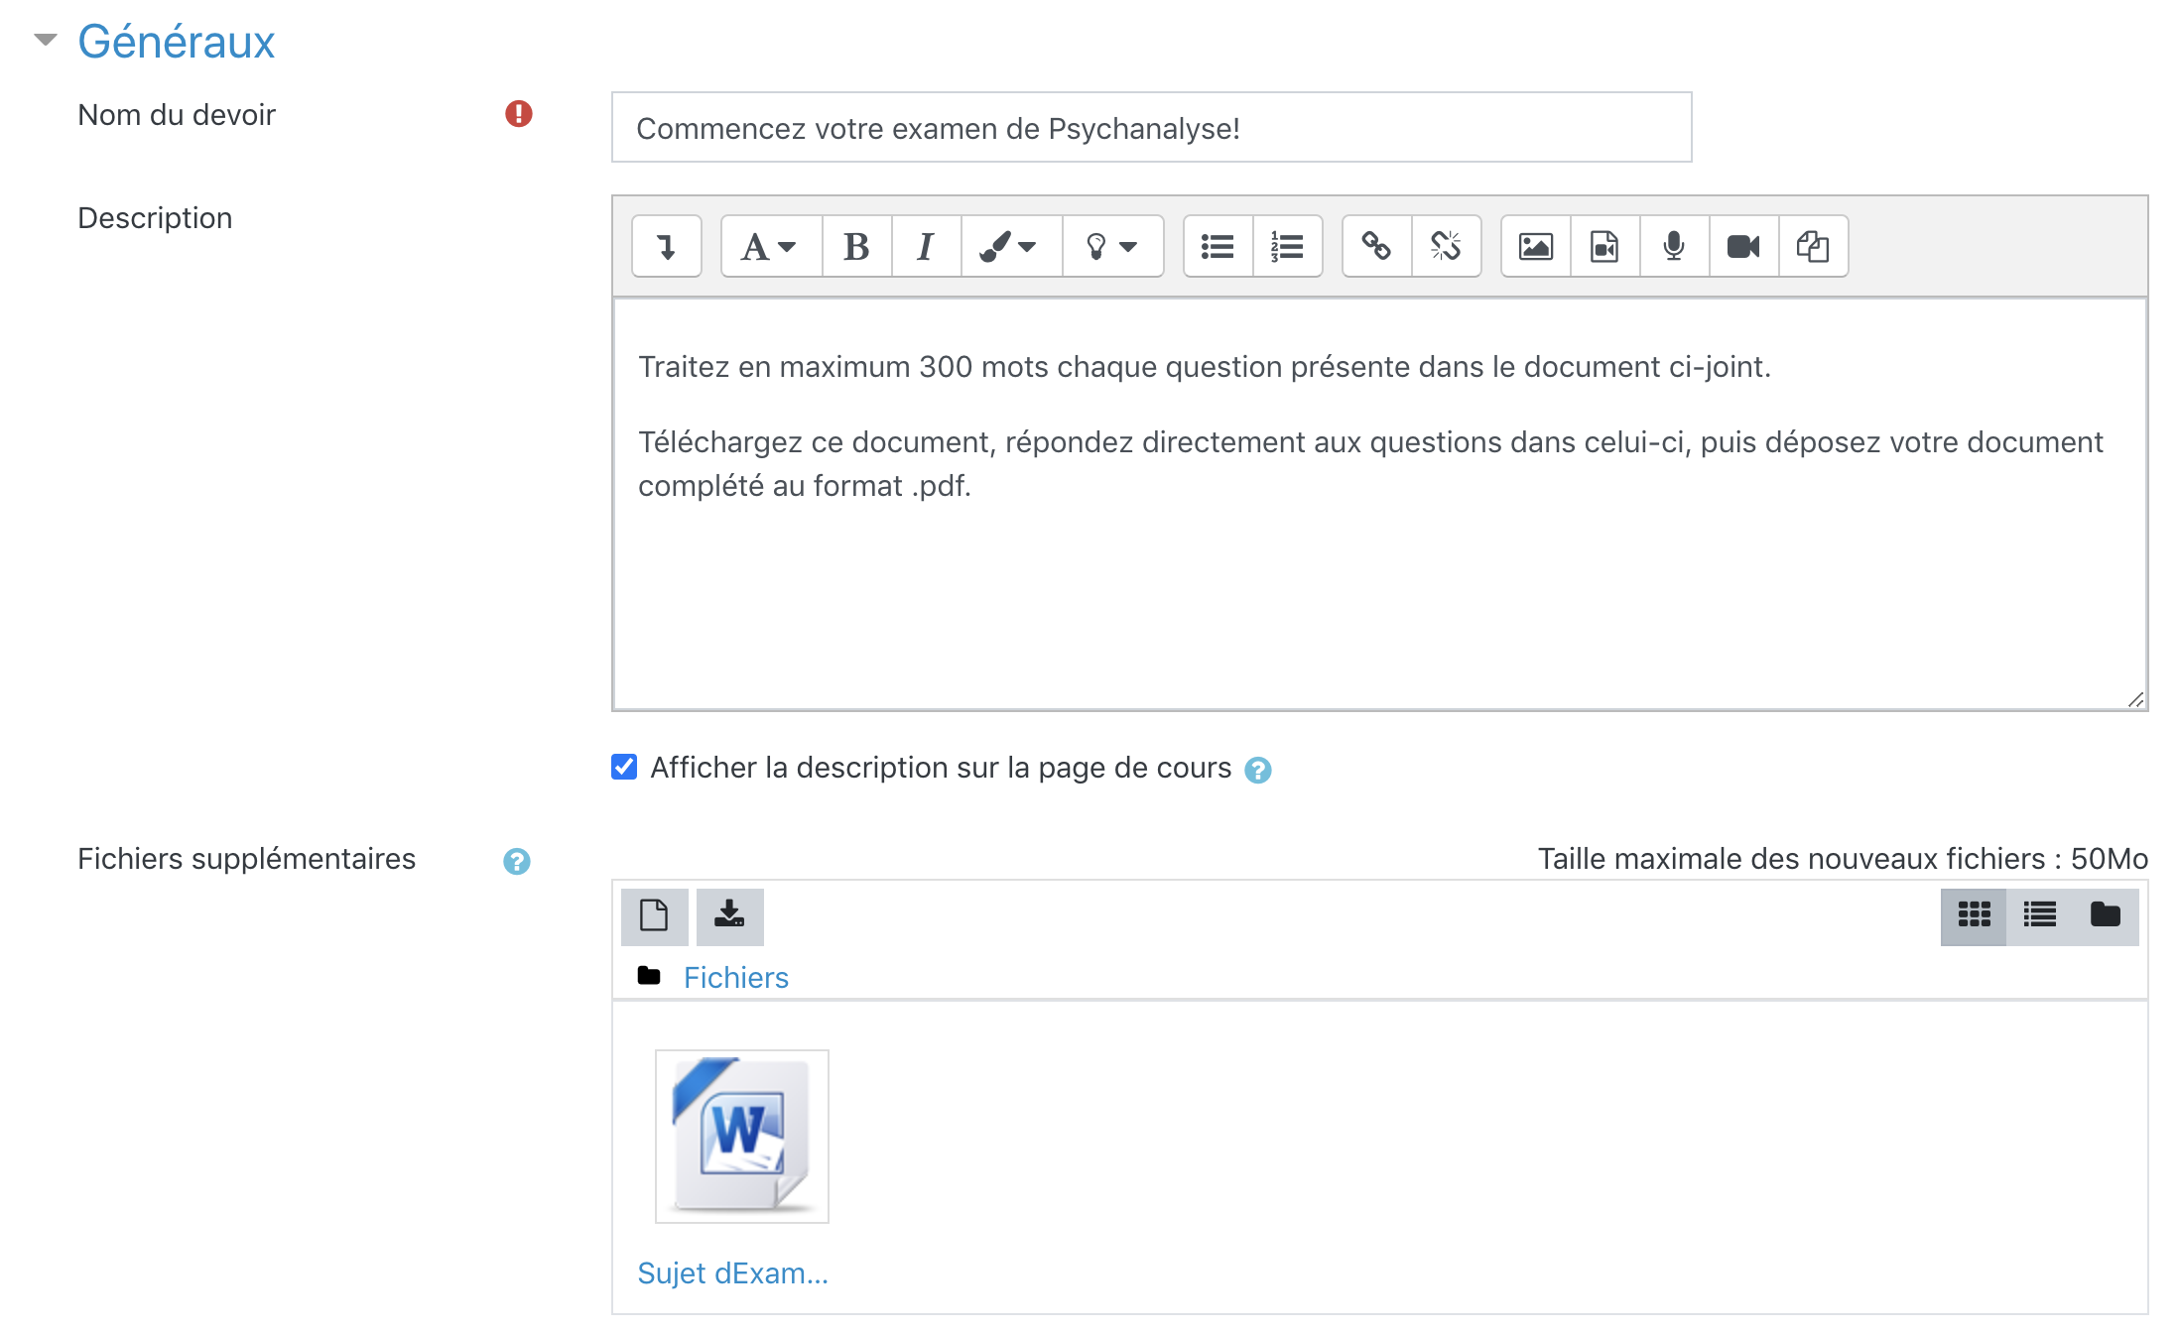This screenshot has height=1331, width=2179.
Task: Switch files view to detailed list
Action: [x=2039, y=915]
